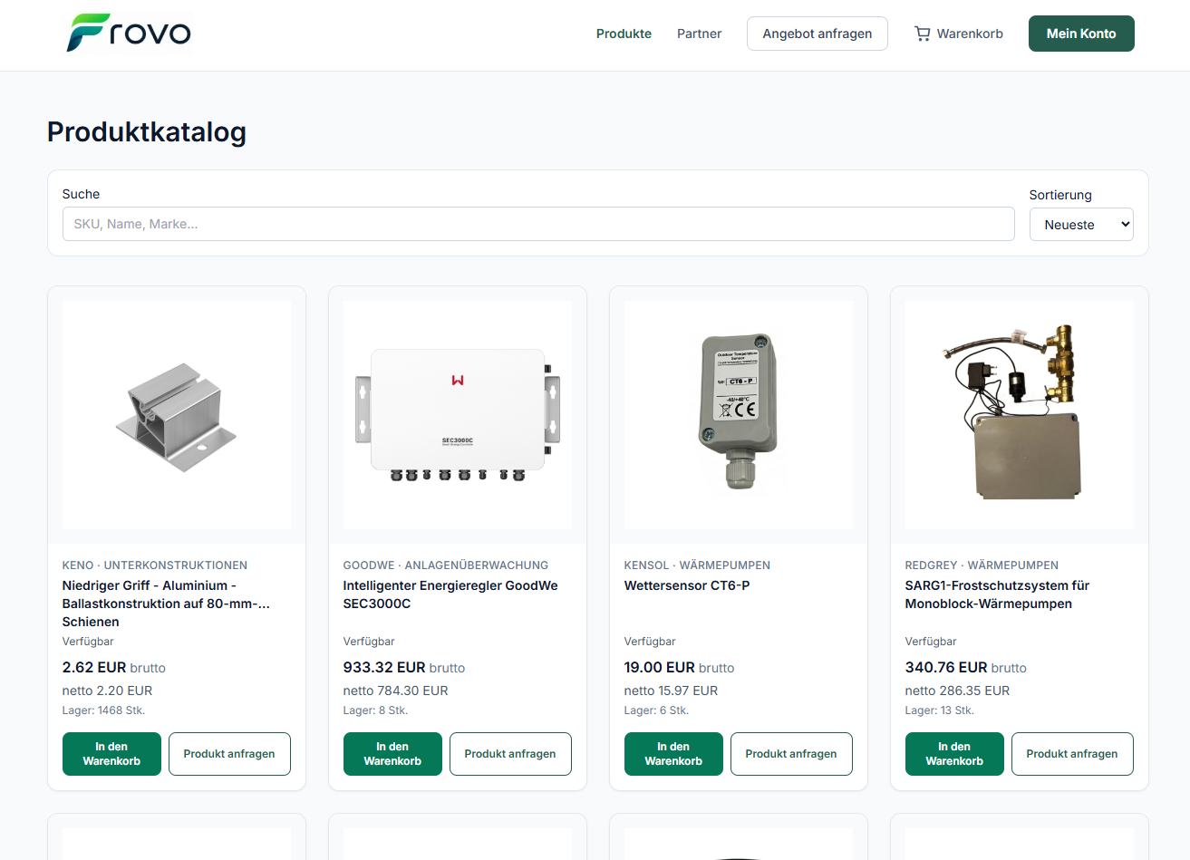Open Wettersensor CT6-P product title

[x=687, y=585]
